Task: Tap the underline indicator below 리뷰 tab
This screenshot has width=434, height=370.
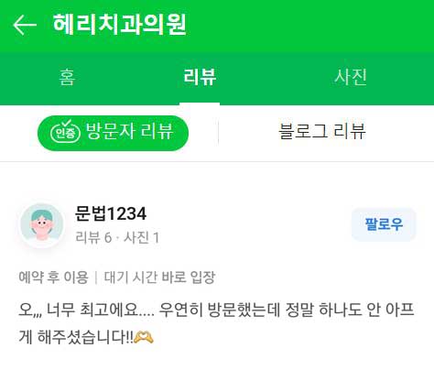Action: point(200,104)
